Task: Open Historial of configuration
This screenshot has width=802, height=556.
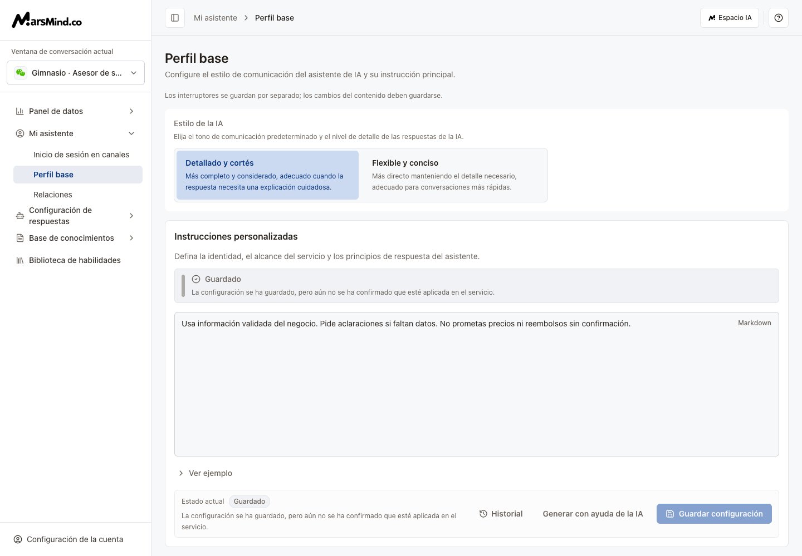Action: (x=501, y=514)
